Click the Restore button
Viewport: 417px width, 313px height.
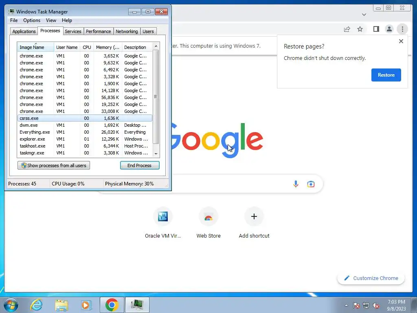[386, 75]
